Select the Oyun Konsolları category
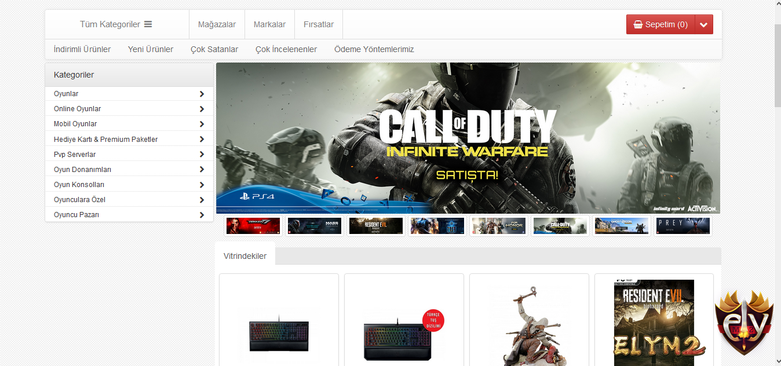Viewport: 781px width, 366px height. (79, 185)
